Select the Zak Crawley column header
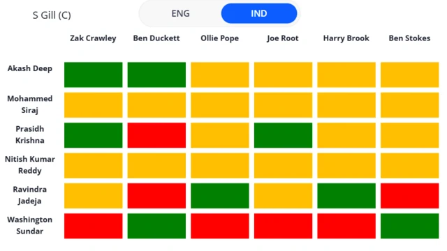 (x=93, y=38)
